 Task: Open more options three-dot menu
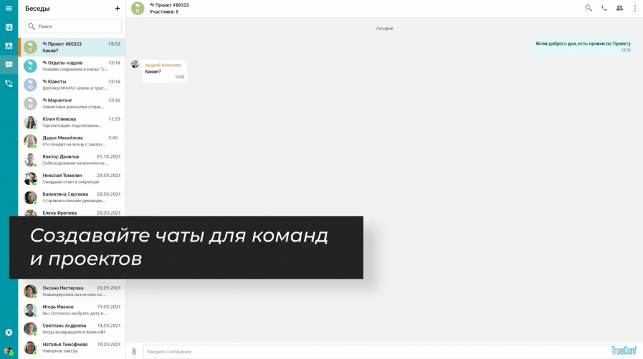coord(635,8)
